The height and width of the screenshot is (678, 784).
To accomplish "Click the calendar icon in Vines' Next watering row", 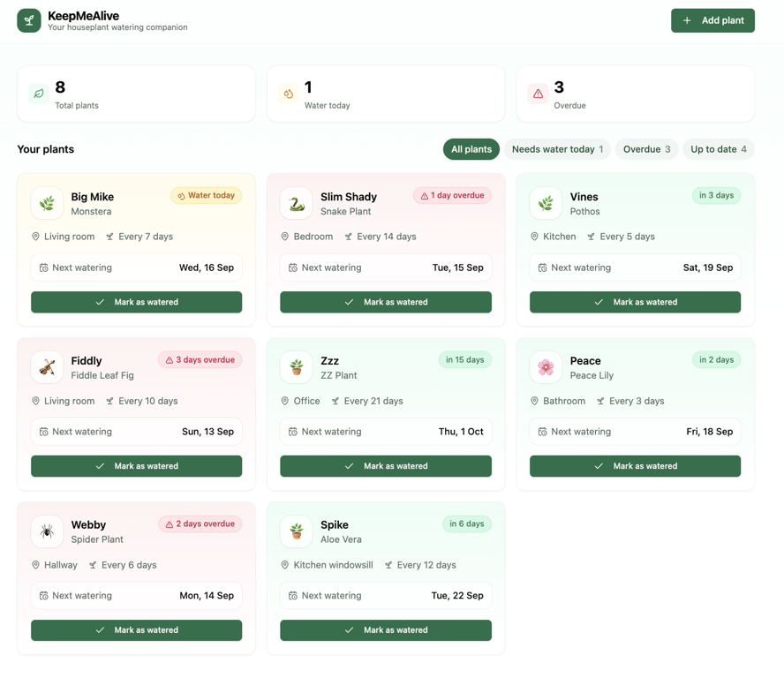I will click(542, 268).
